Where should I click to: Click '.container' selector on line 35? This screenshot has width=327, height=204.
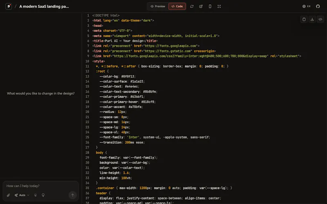[x=105, y=188]
